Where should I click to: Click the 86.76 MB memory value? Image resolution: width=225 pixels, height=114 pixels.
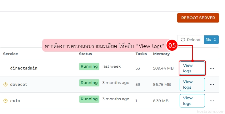click(162, 85)
